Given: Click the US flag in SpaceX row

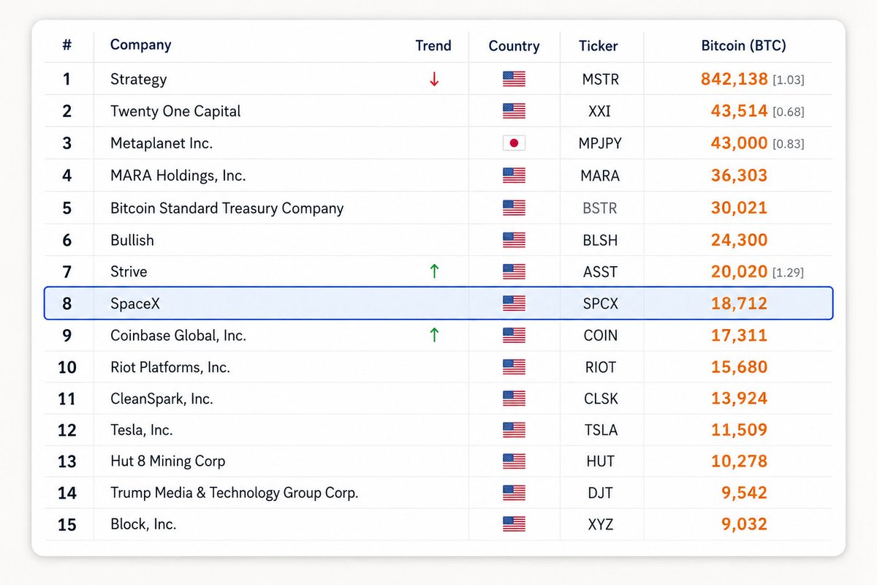Looking at the screenshot, I should pyautogui.click(x=514, y=303).
